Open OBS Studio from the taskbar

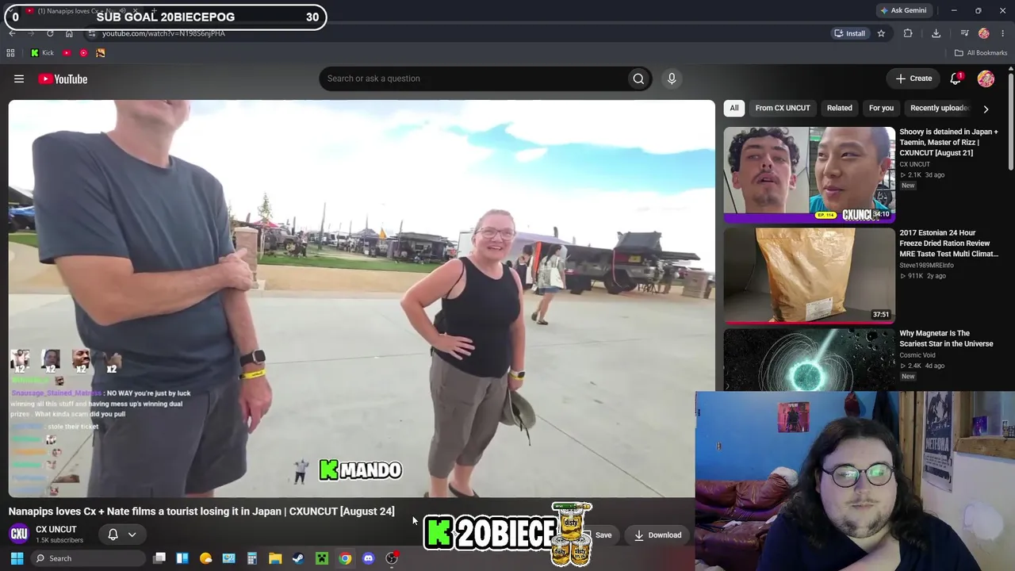[392, 558]
